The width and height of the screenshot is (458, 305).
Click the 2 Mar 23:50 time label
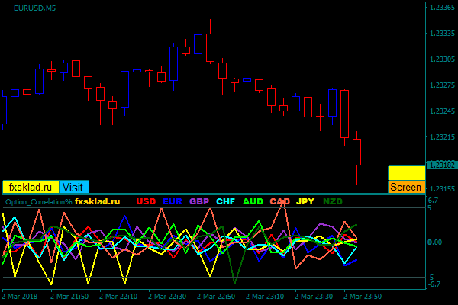[363, 297]
